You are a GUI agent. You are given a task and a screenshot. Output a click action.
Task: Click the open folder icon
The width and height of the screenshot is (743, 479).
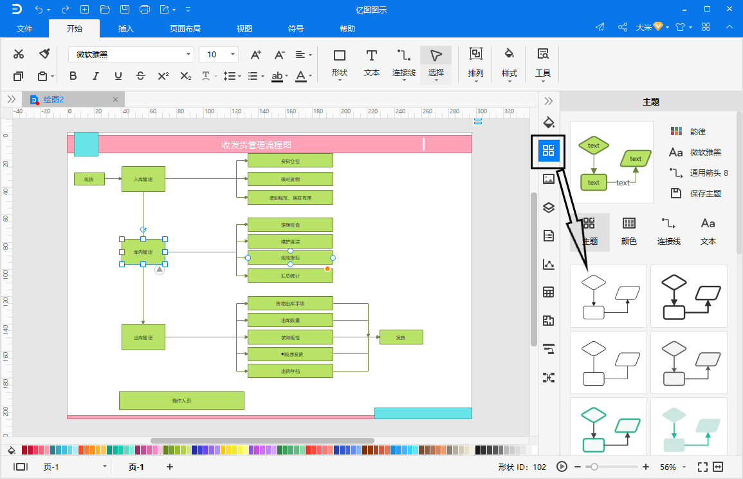pos(105,10)
